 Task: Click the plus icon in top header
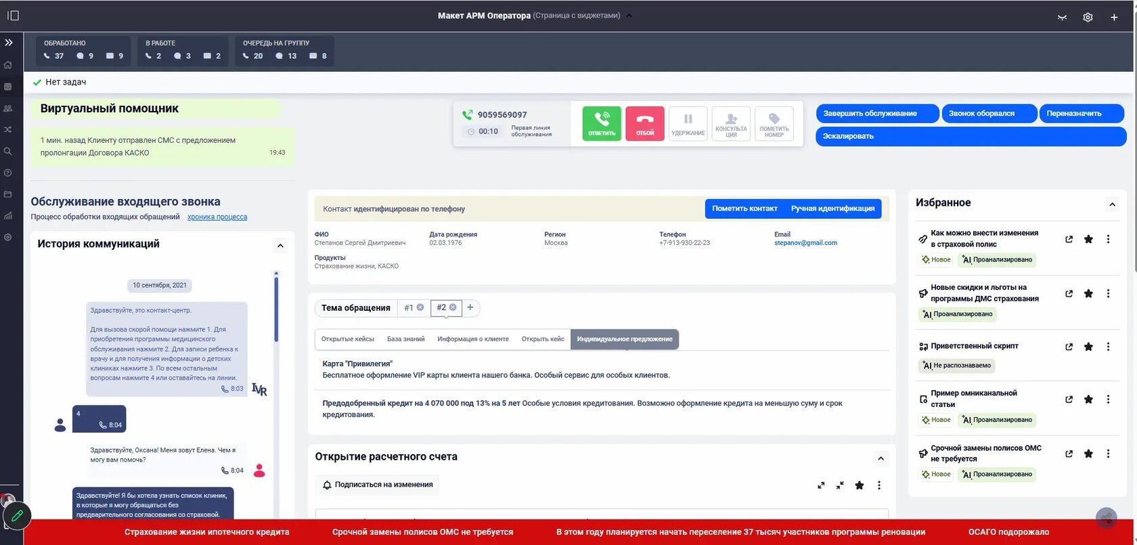tap(1114, 17)
